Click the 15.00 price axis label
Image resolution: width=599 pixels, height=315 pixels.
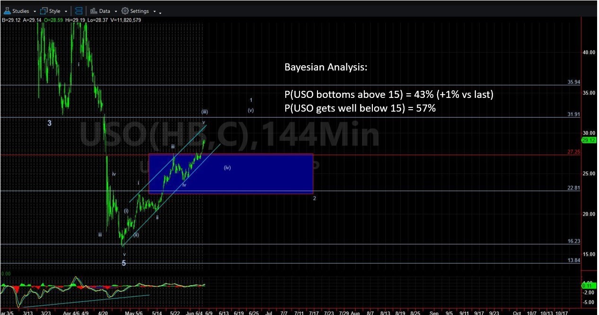point(590,254)
